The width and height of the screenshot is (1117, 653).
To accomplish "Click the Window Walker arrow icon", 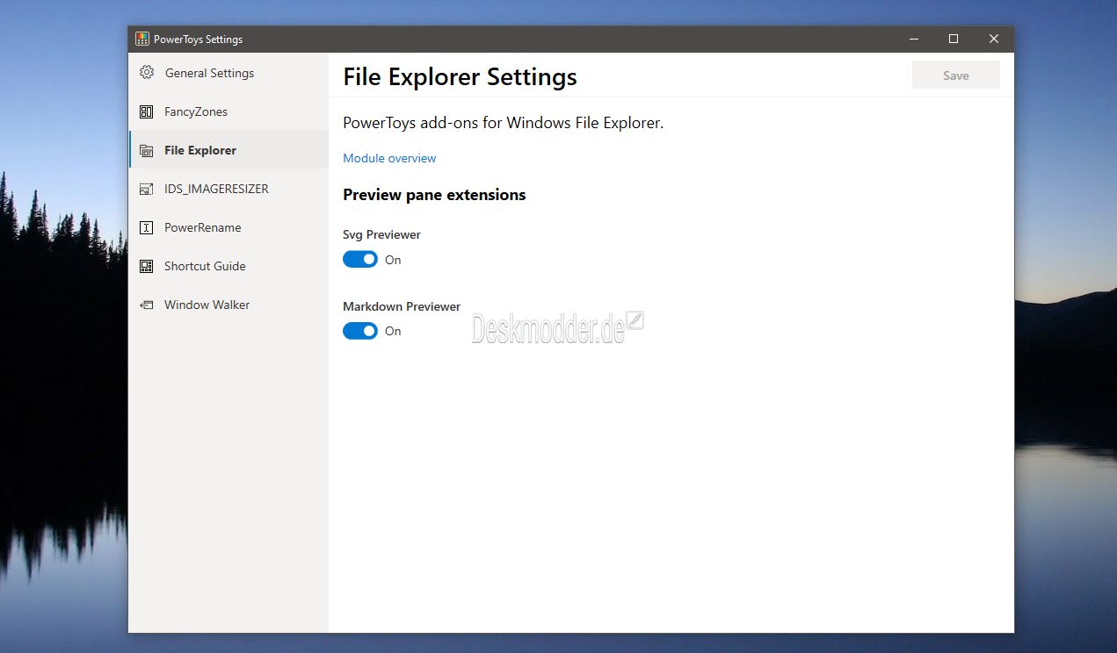I will [x=147, y=305].
